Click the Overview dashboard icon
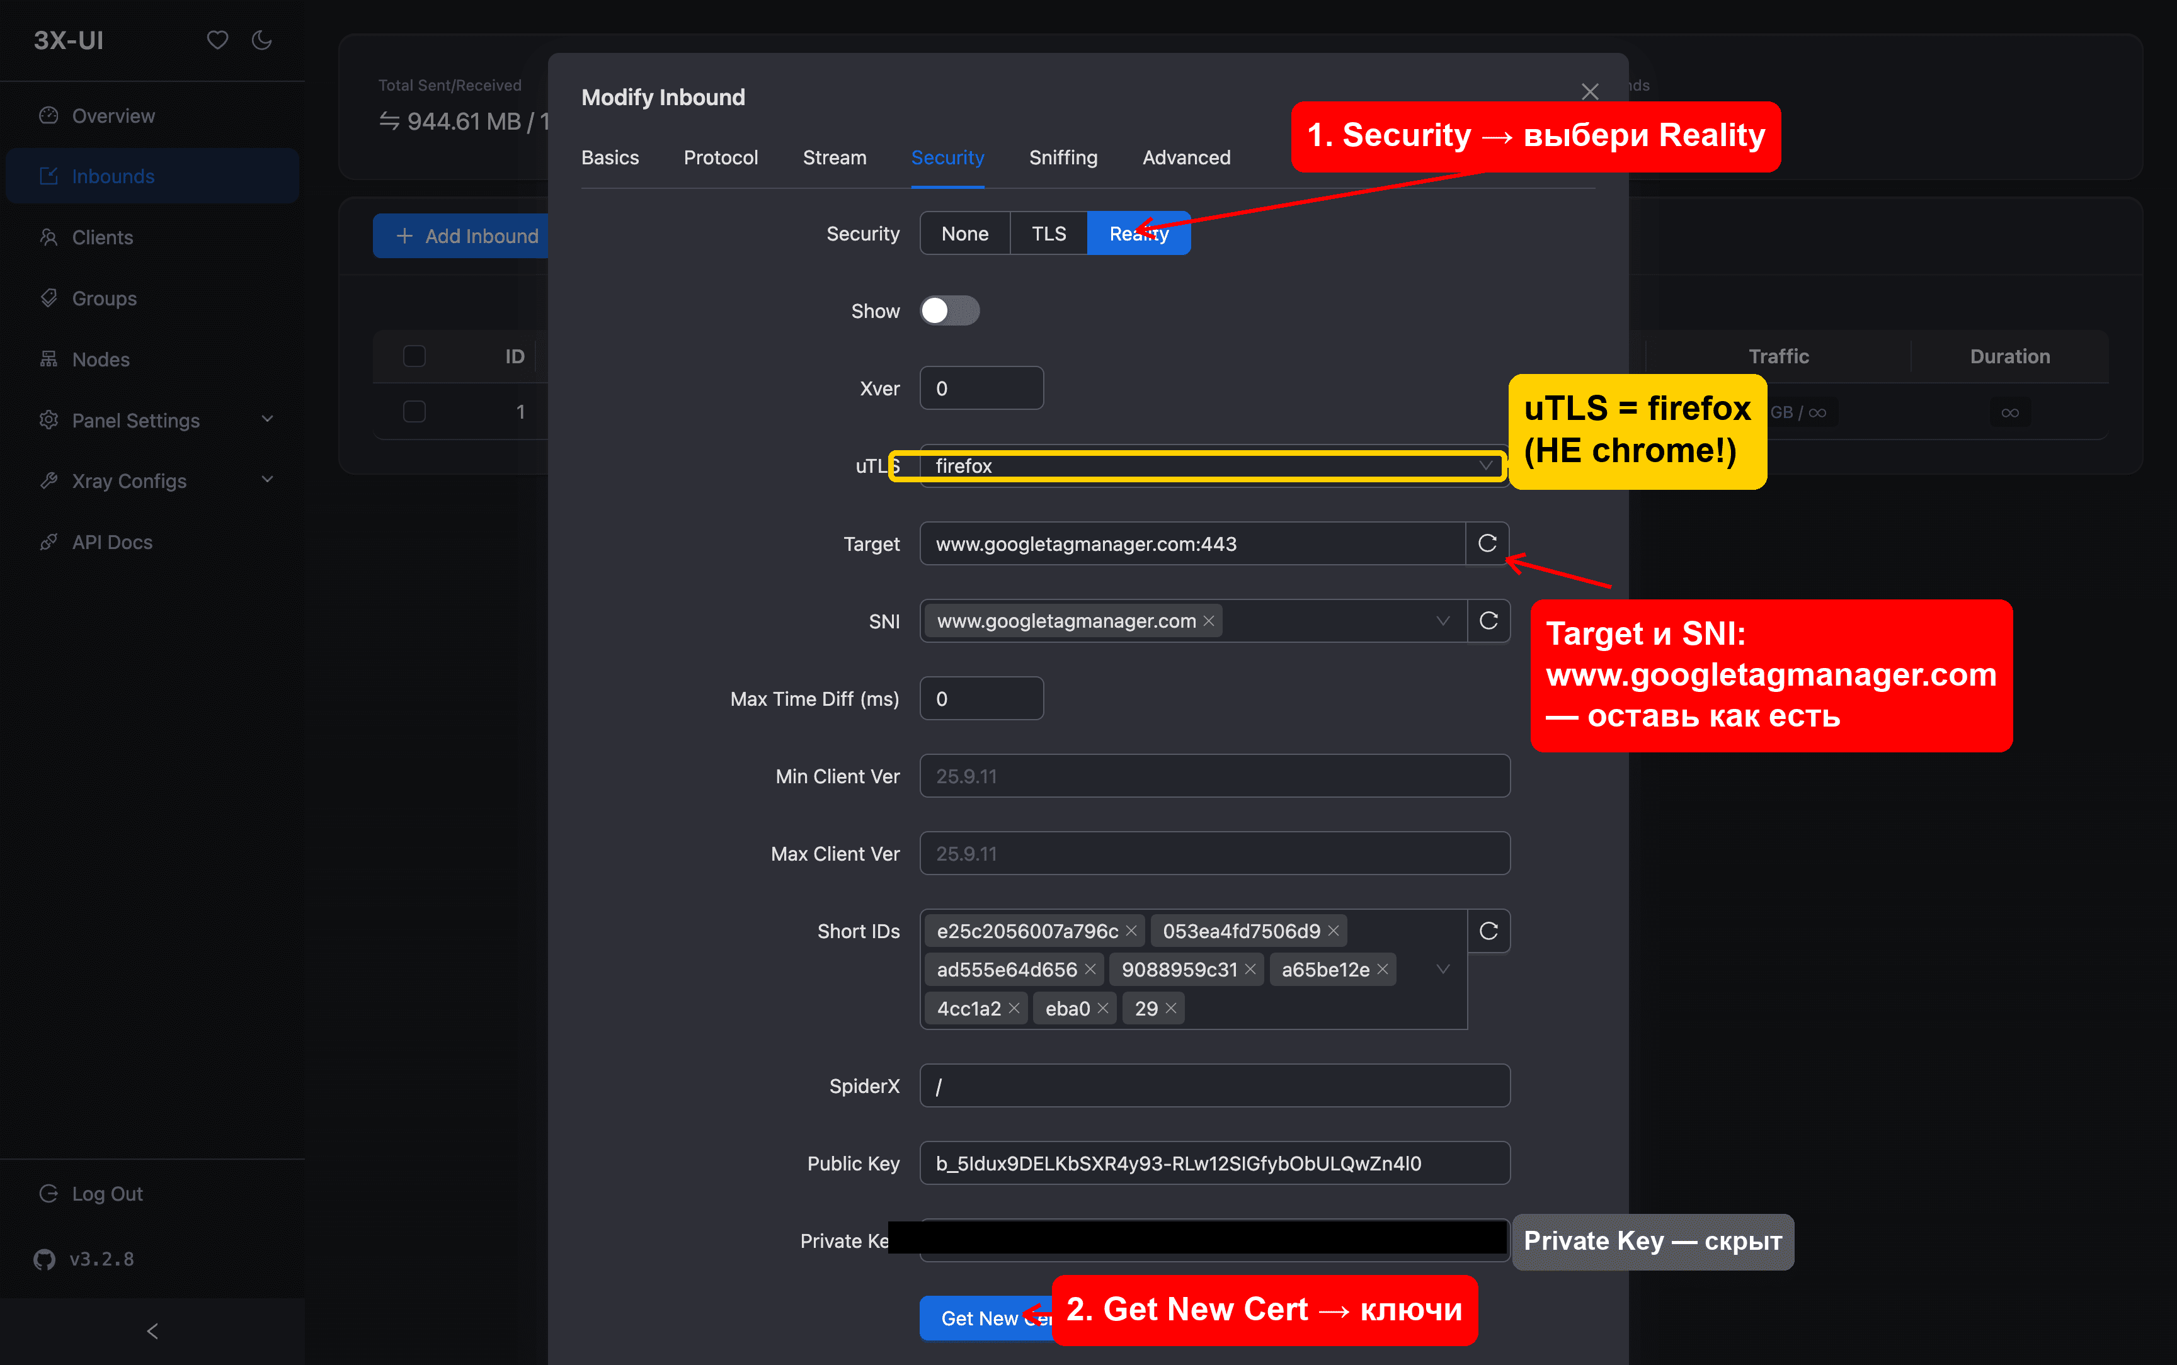The height and width of the screenshot is (1365, 2177). 49,116
